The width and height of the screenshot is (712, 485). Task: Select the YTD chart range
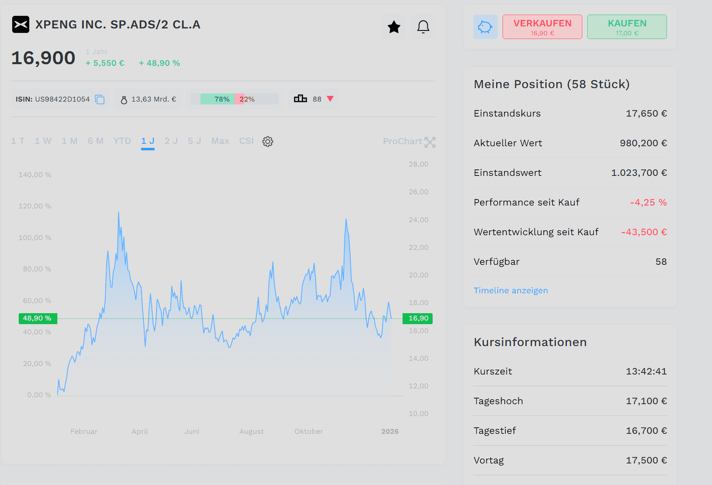pyautogui.click(x=122, y=141)
